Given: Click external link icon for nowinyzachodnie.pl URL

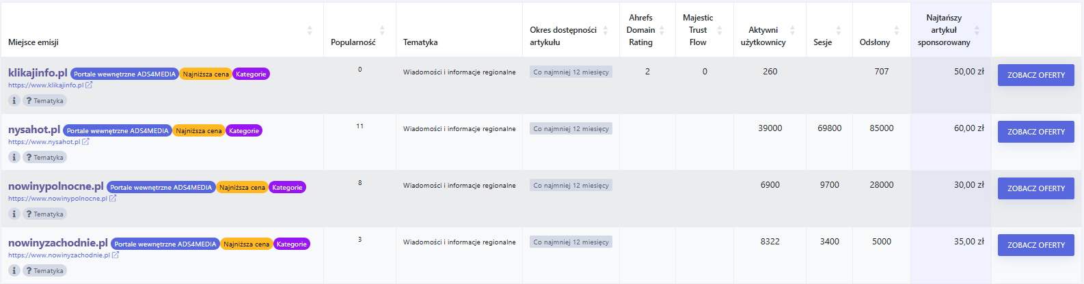Looking at the screenshot, I should (x=116, y=255).
